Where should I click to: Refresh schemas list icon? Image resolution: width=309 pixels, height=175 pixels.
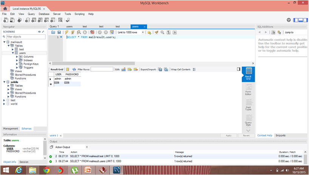pyautogui.click(x=39, y=31)
